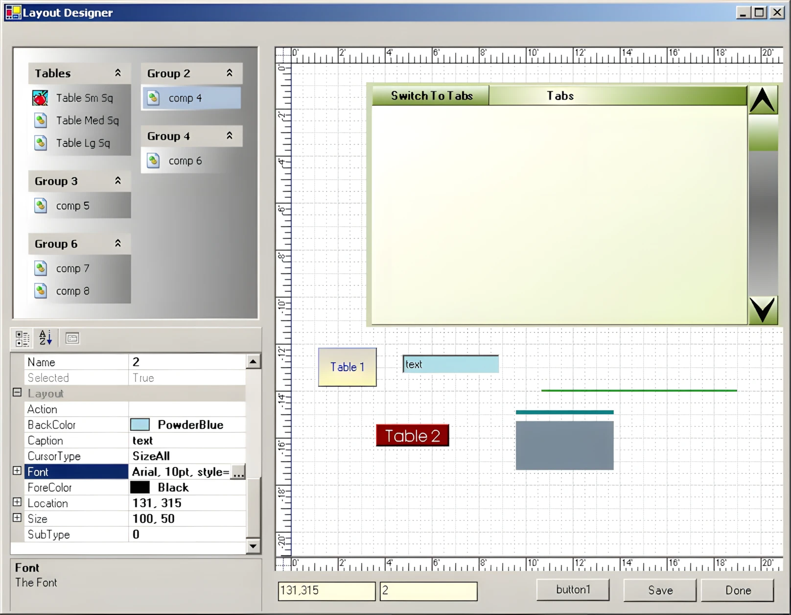The height and width of the screenshot is (615, 791).
Task: Collapse the Tables group chevron
Action: [x=118, y=73]
